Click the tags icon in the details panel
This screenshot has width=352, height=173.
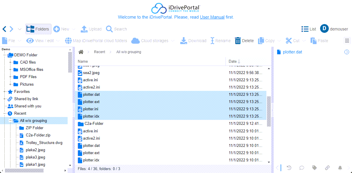(x=314, y=168)
